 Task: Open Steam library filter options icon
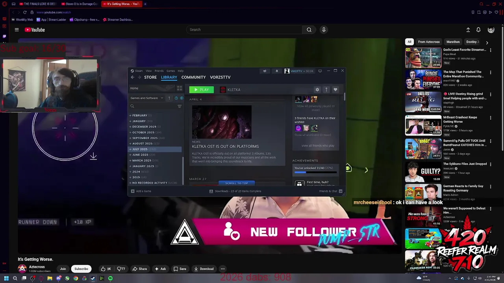180,107
